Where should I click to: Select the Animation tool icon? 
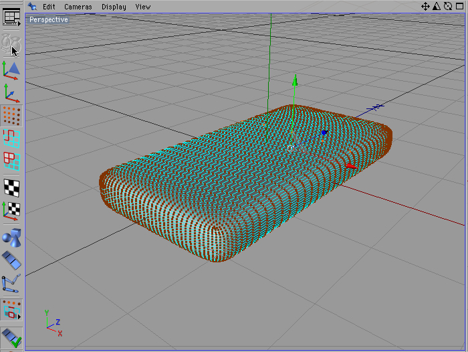coord(11,260)
